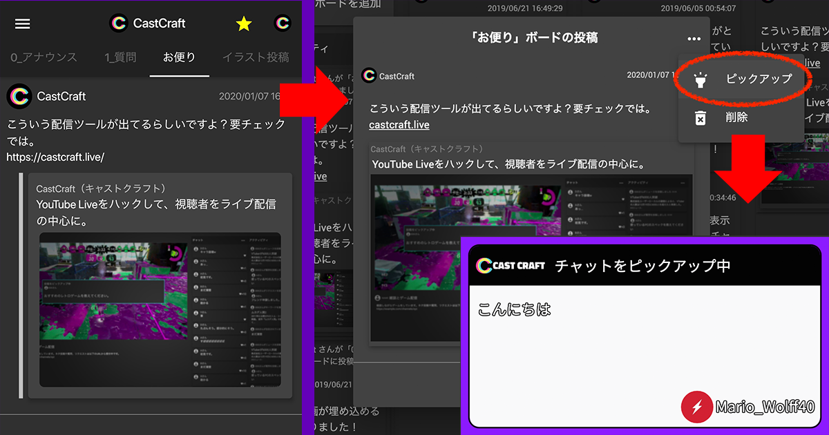Screen dimensions: 829x435
Task: Click the CAST CRAFT logo in the pickup overlay
Action: [x=511, y=265]
